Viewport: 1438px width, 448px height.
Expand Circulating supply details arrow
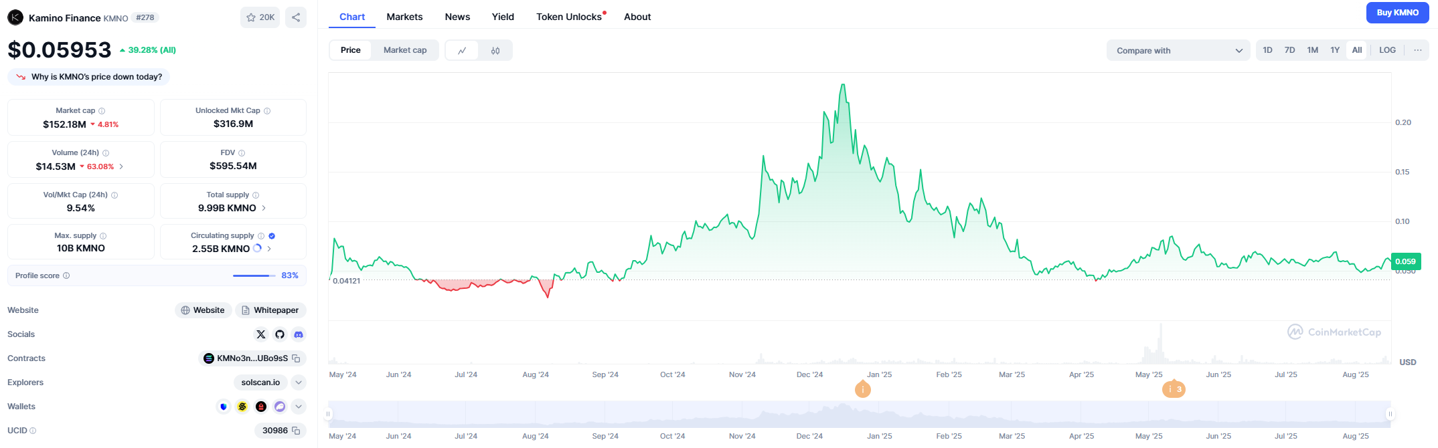269,249
